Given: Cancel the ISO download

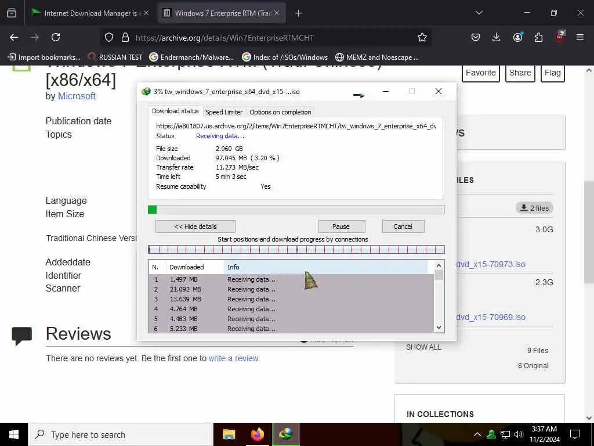Looking at the screenshot, I should [403, 226].
